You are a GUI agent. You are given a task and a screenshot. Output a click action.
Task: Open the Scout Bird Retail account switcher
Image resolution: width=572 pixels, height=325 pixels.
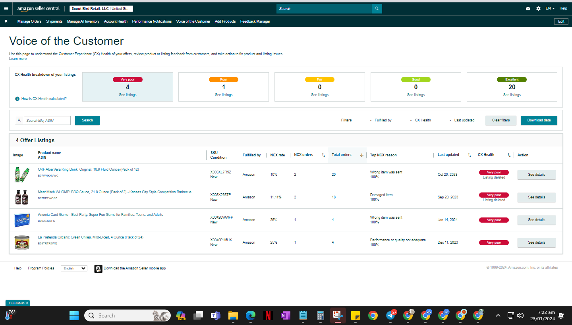101,9
